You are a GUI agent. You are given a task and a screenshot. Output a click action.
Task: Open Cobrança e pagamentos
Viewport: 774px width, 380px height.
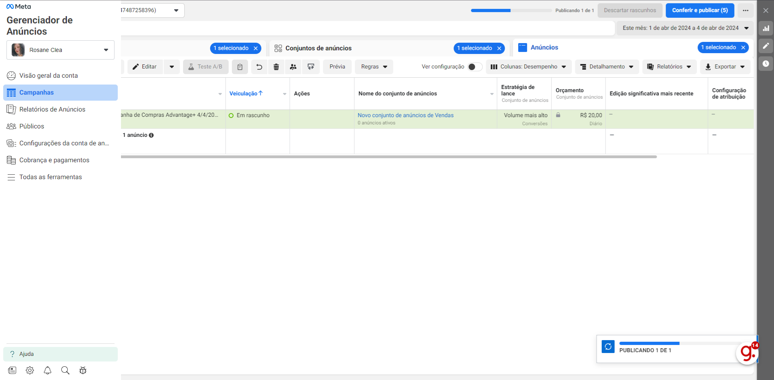(61, 160)
